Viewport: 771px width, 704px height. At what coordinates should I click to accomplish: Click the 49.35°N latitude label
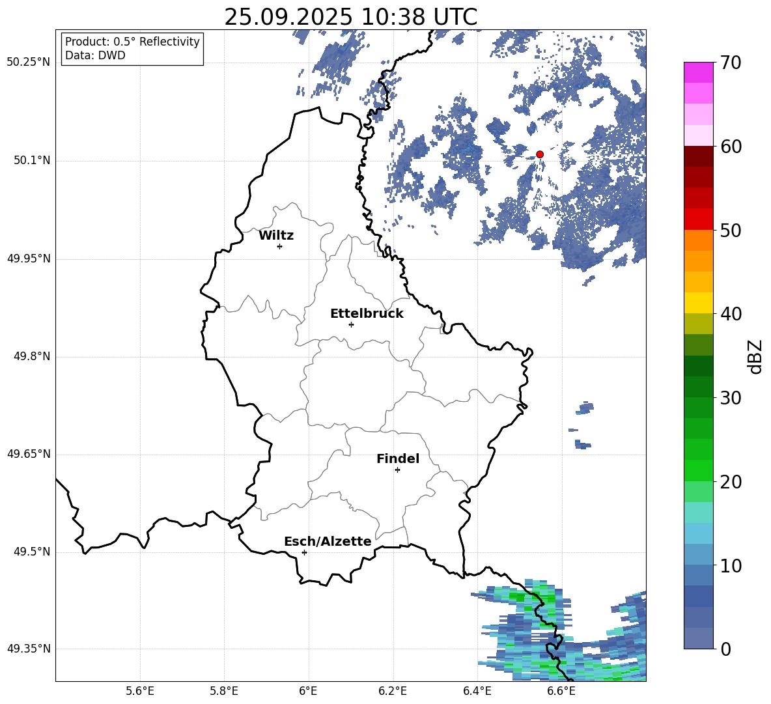point(29,649)
